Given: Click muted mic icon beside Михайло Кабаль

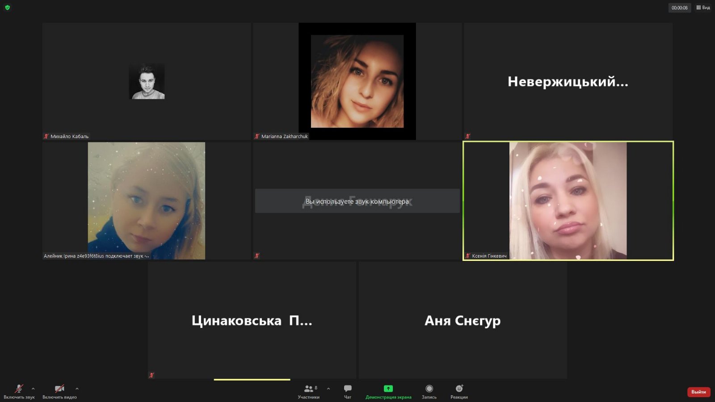Looking at the screenshot, I should point(46,136).
